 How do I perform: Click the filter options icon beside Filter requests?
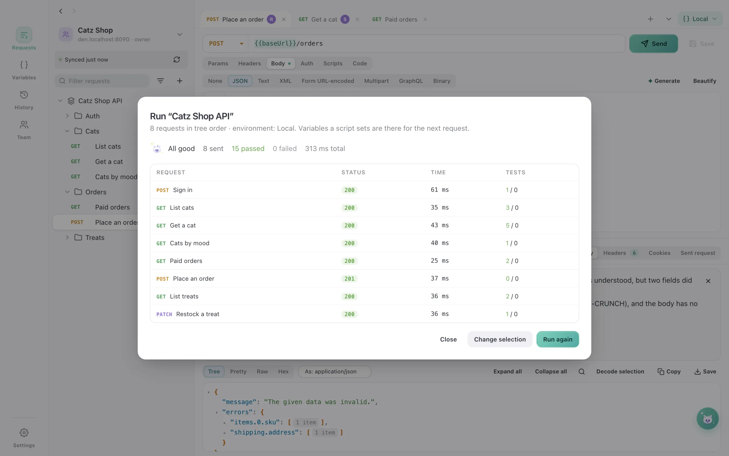160,81
